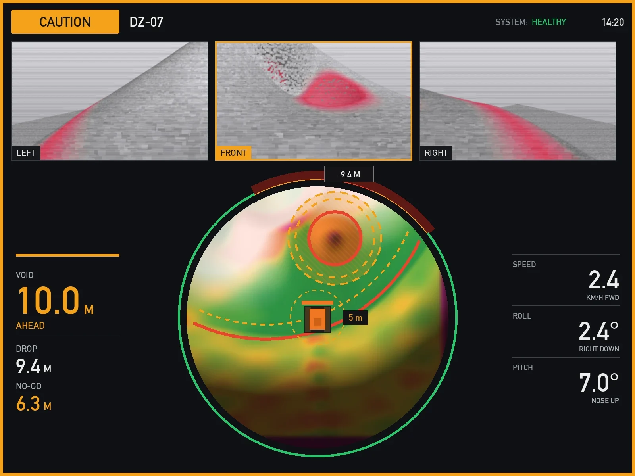Click the ROLL 2.4° right down readout
The image size is (635, 476).
[x=566, y=332]
